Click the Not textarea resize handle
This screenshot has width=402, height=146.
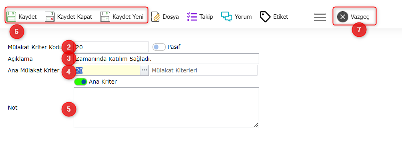point(256,125)
